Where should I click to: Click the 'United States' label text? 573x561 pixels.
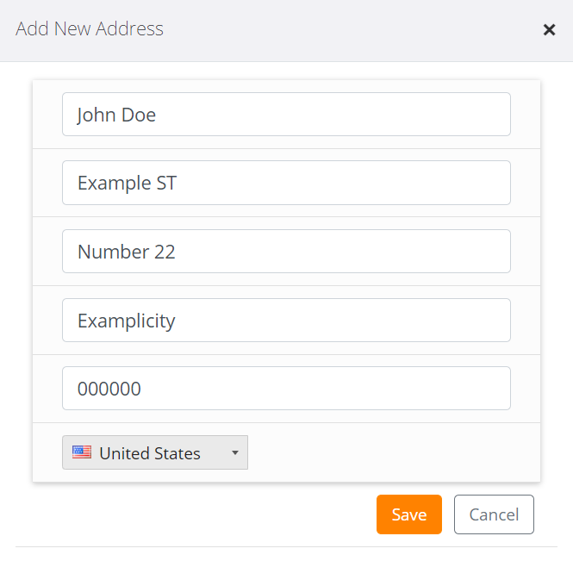[150, 453]
